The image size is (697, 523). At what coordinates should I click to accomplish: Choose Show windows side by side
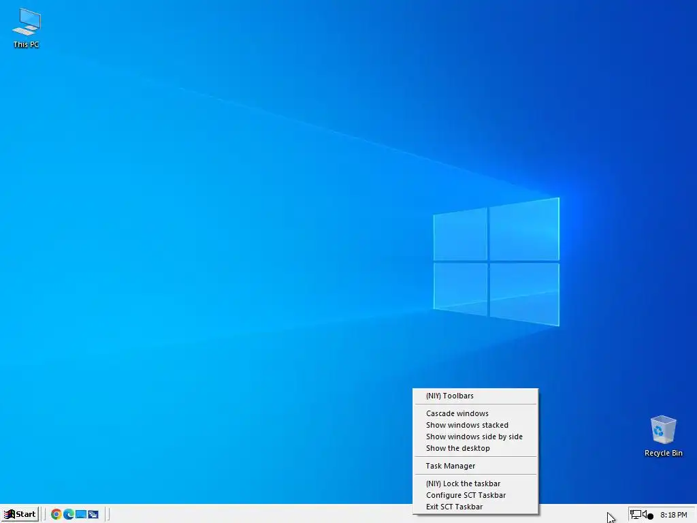[476, 437]
